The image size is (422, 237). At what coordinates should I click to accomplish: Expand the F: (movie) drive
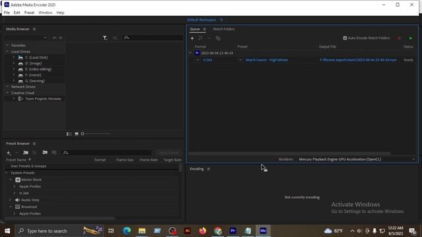pyautogui.click(x=14, y=75)
